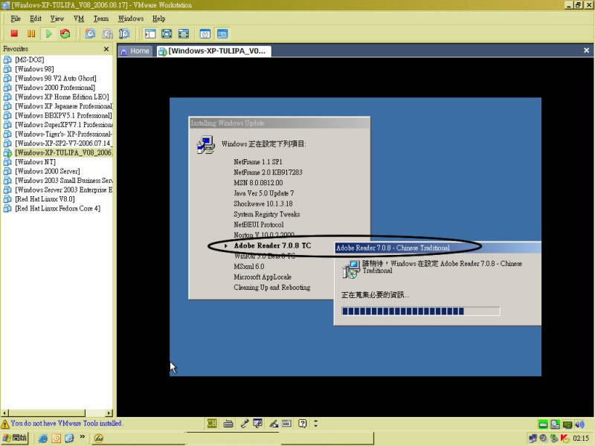Image resolution: width=595 pixels, height=446 pixels.
Task: Open the View menu
Action: (x=57, y=19)
